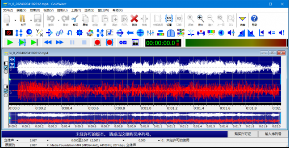
Task: Expand the Open file dropdown arrow
Action: pyautogui.click(x=31, y=20)
